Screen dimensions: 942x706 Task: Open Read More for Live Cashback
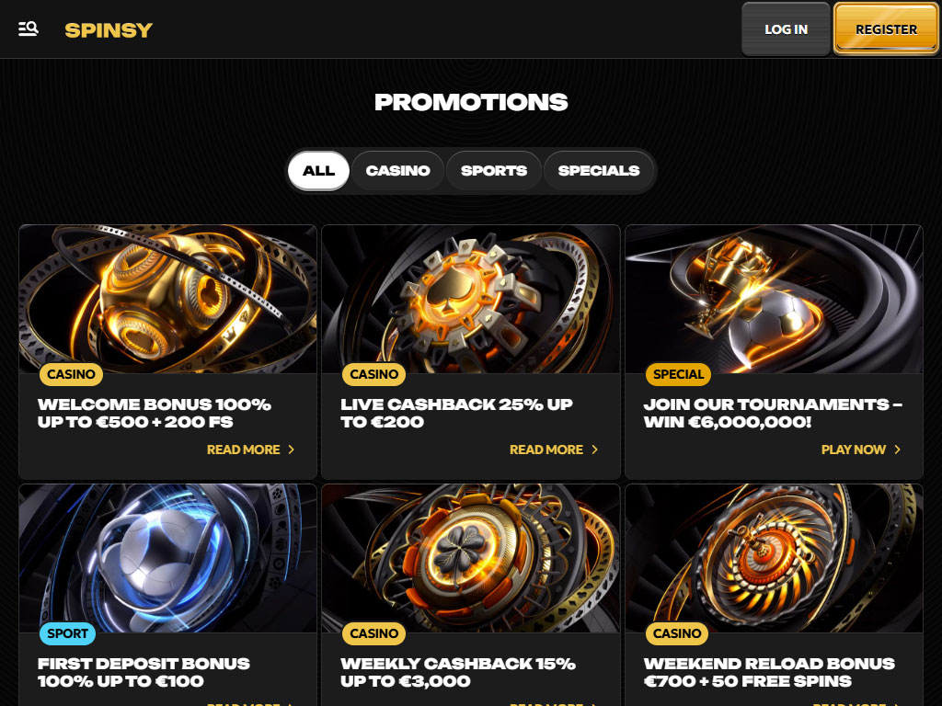click(x=546, y=450)
